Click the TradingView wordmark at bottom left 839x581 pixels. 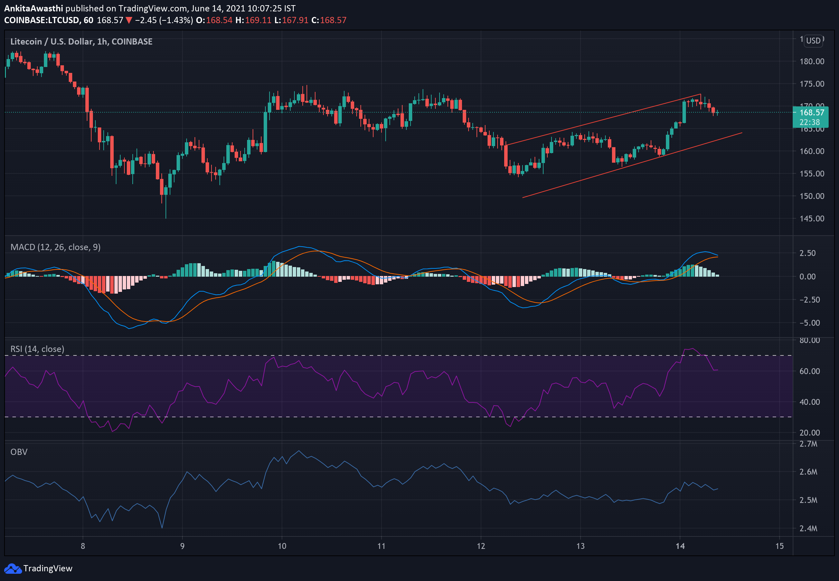click(48, 568)
